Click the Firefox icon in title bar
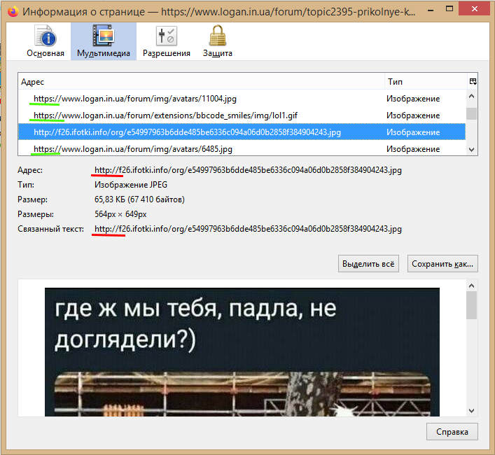 (x=13, y=12)
